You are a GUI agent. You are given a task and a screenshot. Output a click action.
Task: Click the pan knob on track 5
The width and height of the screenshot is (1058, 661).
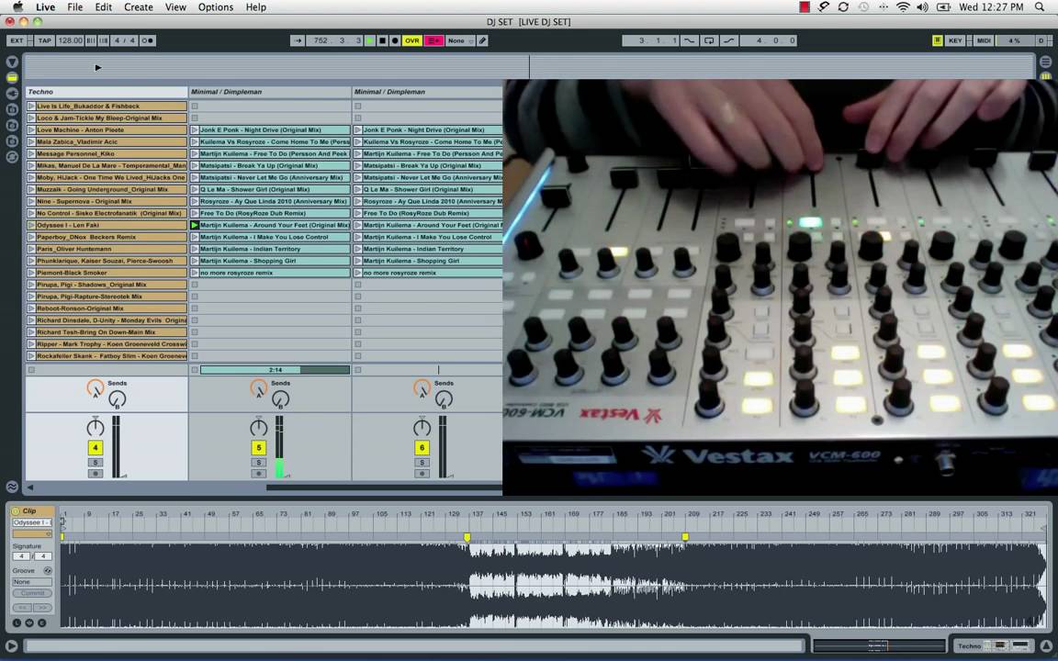(x=258, y=426)
